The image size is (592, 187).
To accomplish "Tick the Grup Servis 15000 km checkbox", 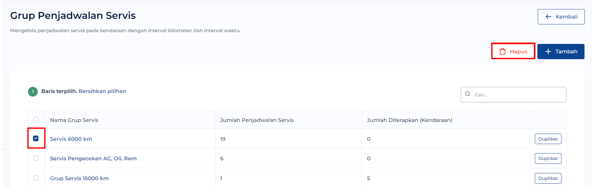I will [x=36, y=178].
